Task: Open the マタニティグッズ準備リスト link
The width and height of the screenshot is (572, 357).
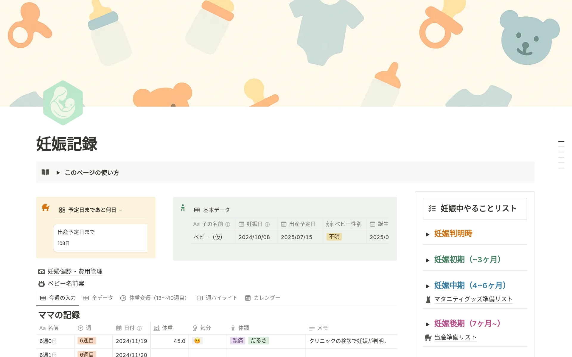Action: (x=473, y=299)
